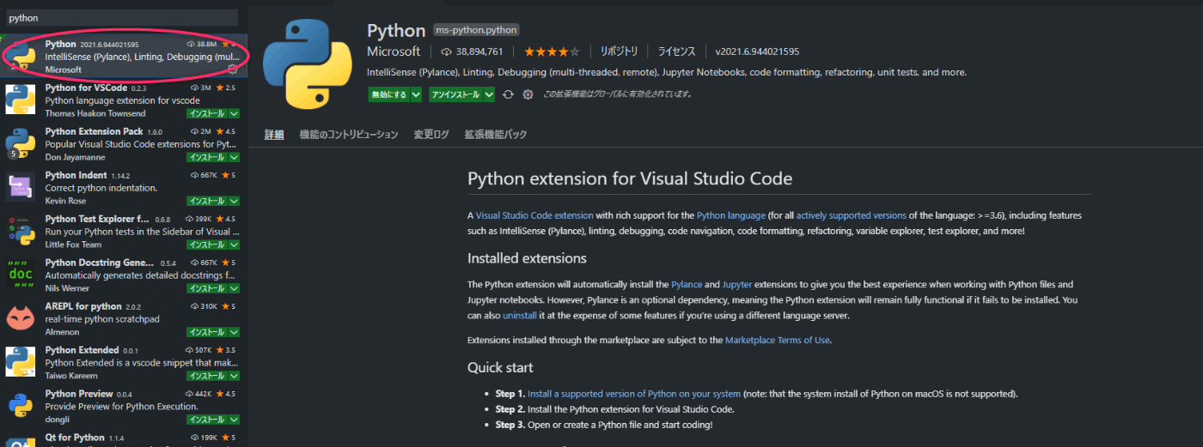
Task: Switch to the 変更ログ tab
Action: tap(431, 135)
